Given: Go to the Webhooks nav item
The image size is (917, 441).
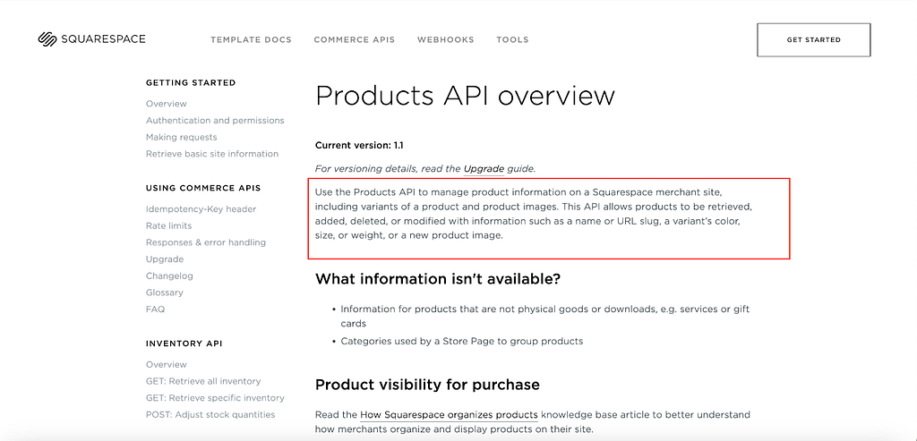Looking at the screenshot, I should tap(446, 39).
